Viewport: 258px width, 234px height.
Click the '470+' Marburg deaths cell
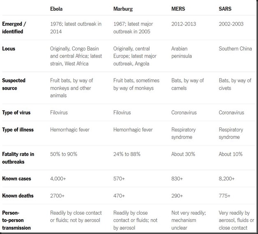coord(119,196)
